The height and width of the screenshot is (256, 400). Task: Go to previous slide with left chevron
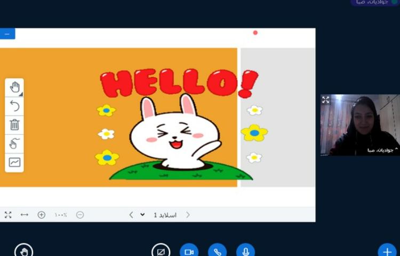pyautogui.click(x=131, y=215)
